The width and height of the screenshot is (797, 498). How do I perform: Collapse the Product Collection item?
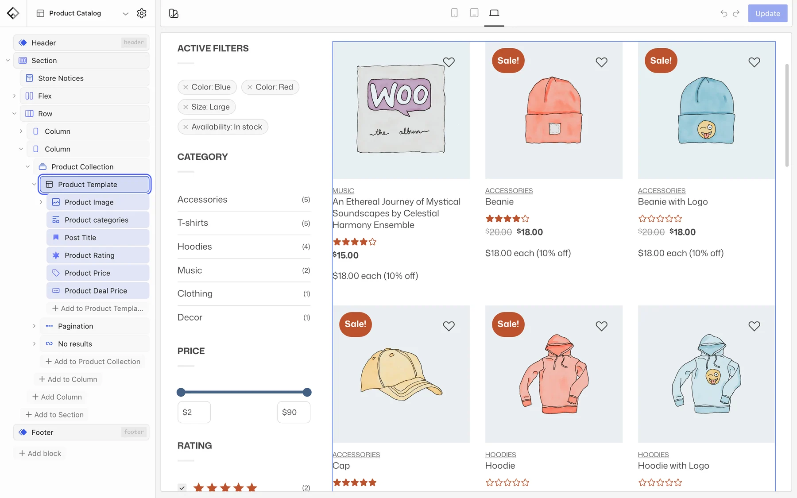(x=27, y=166)
